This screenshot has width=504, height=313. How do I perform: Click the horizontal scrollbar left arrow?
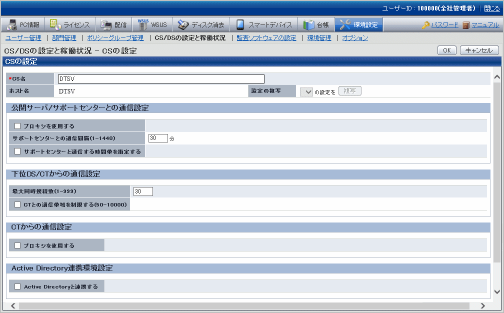pos(13,305)
